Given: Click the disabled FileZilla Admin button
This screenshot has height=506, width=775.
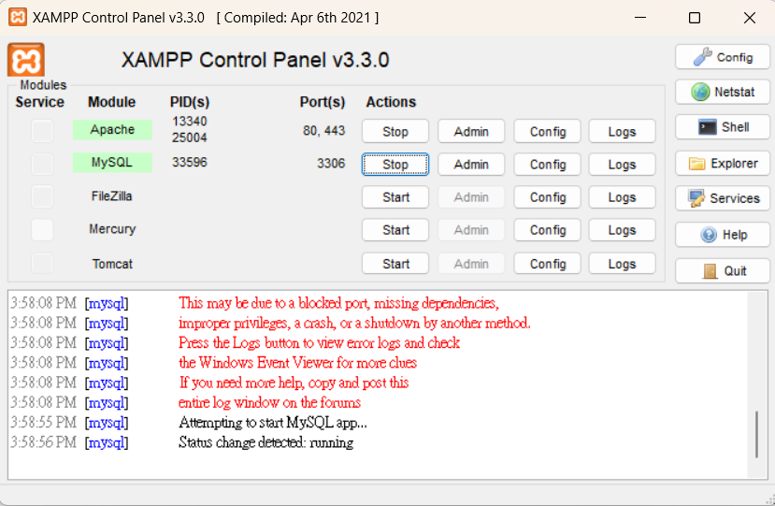Looking at the screenshot, I should [x=471, y=197].
